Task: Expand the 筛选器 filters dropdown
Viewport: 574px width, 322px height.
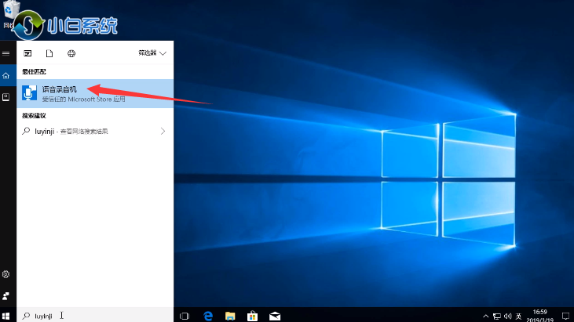Action: (x=152, y=53)
